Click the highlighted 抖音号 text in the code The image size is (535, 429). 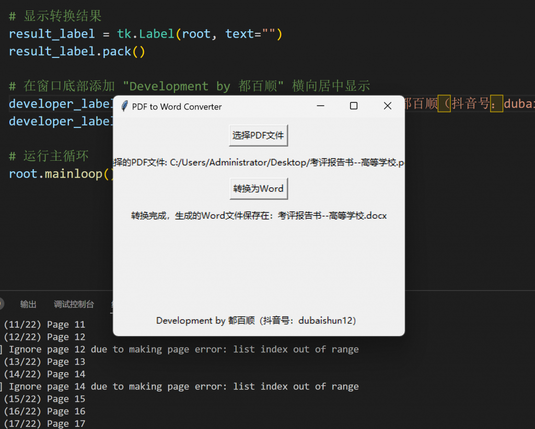click(471, 104)
